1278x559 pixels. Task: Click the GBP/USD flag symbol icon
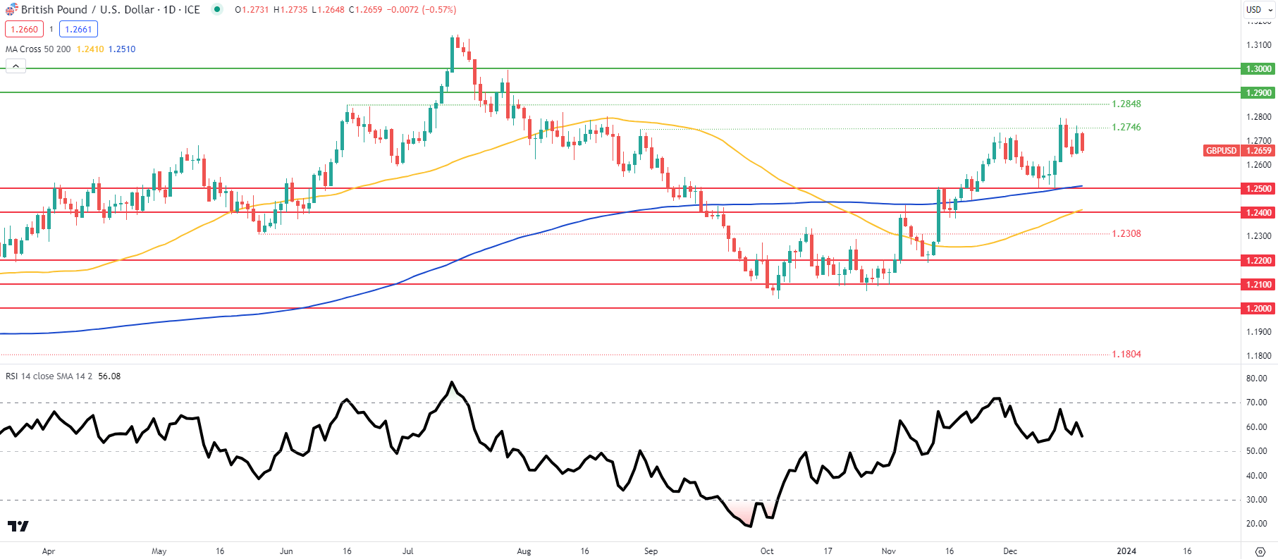(11, 10)
